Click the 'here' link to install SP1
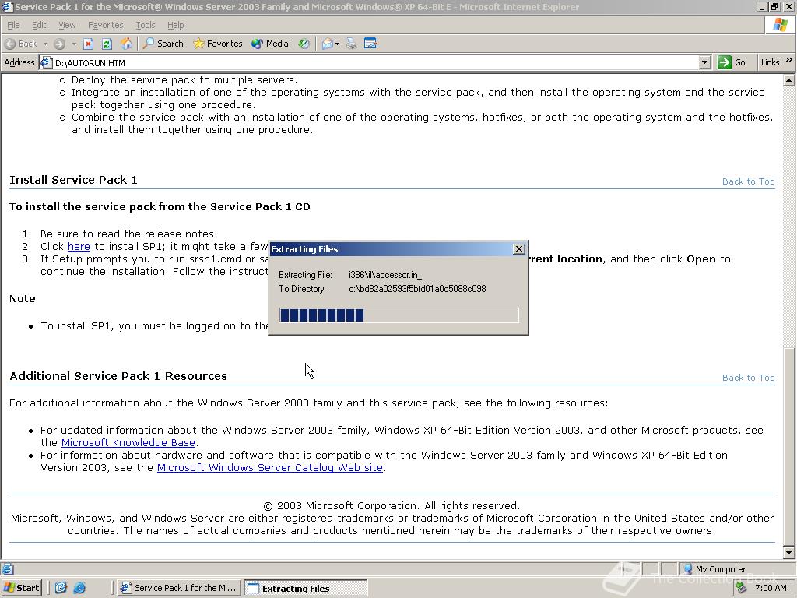This screenshot has width=797, height=598. 79,247
